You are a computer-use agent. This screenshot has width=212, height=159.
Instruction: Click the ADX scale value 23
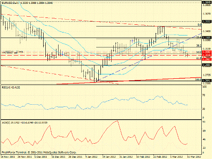tap(204, 148)
